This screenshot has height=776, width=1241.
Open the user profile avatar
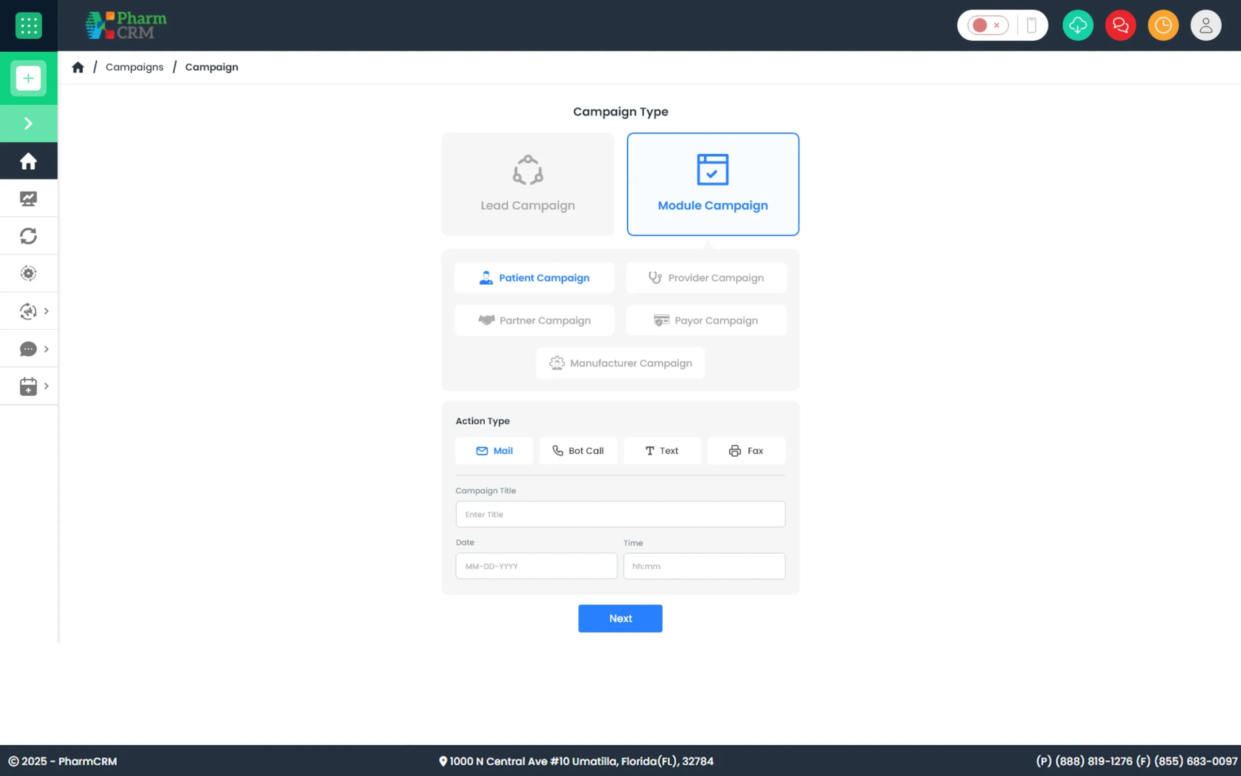click(x=1206, y=25)
